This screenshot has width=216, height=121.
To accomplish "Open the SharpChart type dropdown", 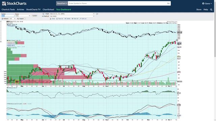I will pos(62,3).
